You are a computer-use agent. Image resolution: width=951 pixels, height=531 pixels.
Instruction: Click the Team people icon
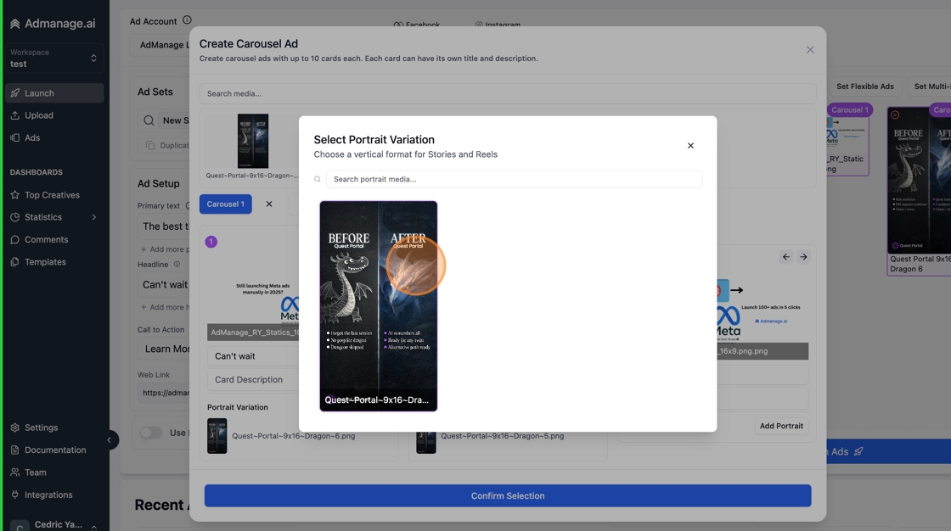[15, 472]
